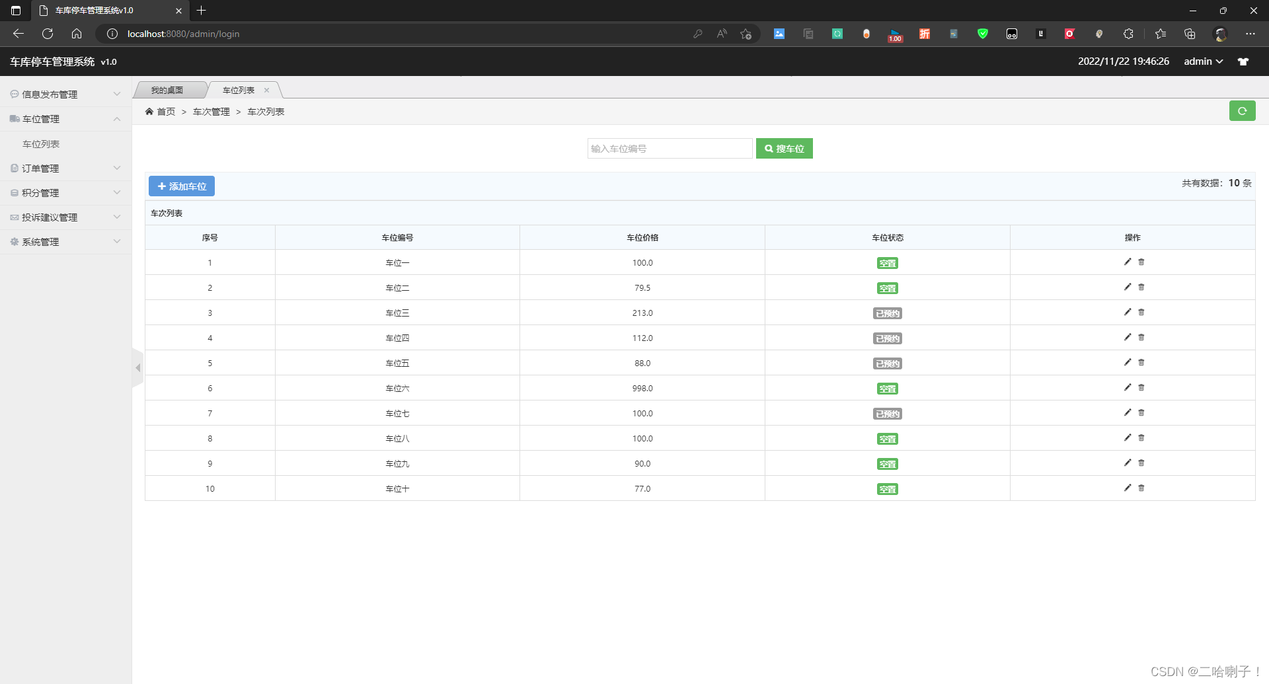Click 已预约 status badge for 车位七

pyautogui.click(x=887, y=414)
